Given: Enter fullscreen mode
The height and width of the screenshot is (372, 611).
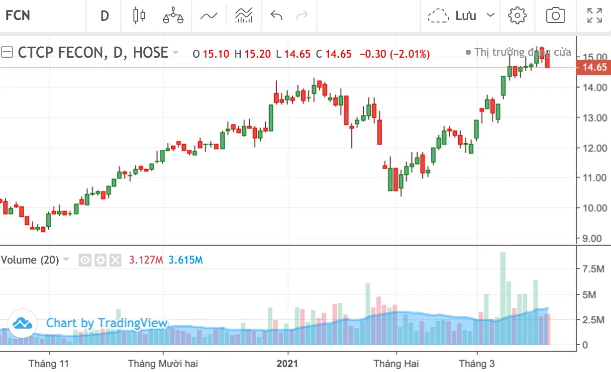Looking at the screenshot, I should coord(594,15).
